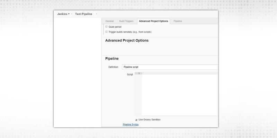Image resolution: width=277 pixels, height=138 pixels.
Task: Switch to the Build Triggers tab
Action: (126, 21)
